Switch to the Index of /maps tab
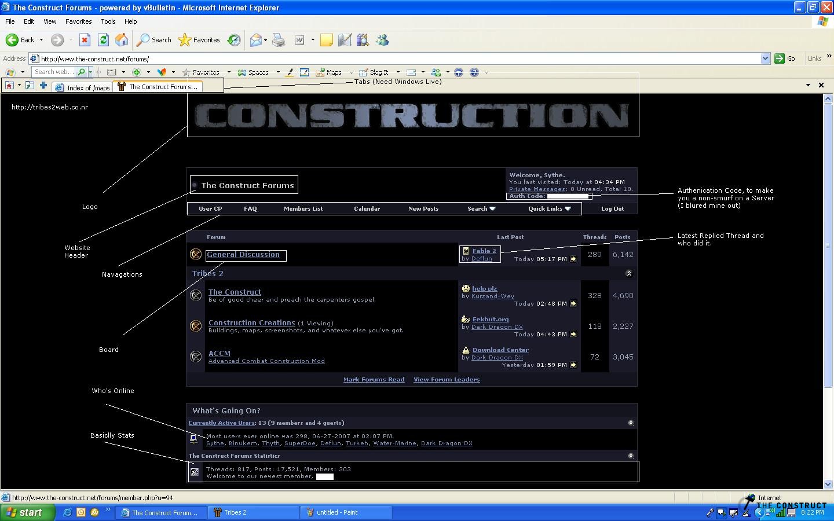834x521 pixels. click(x=82, y=87)
